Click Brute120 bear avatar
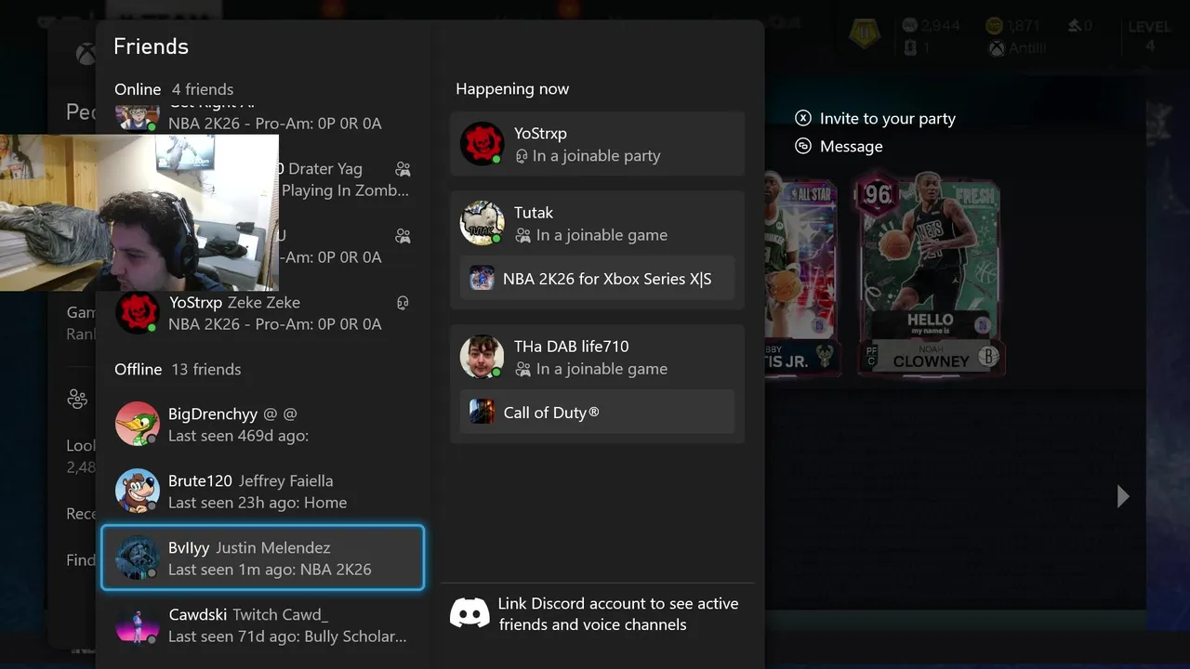1190x669 pixels. coord(138,491)
